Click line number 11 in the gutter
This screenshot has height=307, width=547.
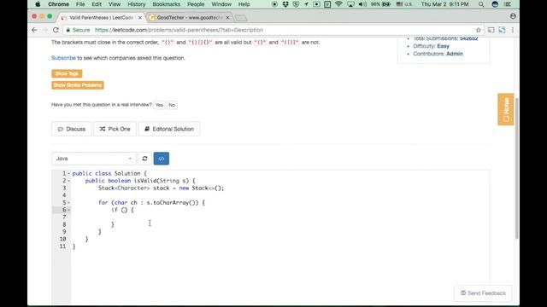62,246
